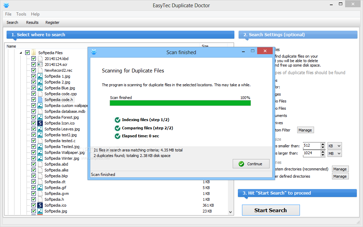The image size is (363, 227).
Task: Click the image icon of Softpedia Wallpaper.jpg
Action: [40, 152]
